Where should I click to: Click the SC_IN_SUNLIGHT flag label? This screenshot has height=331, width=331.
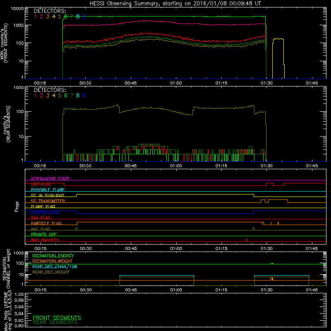48,195
